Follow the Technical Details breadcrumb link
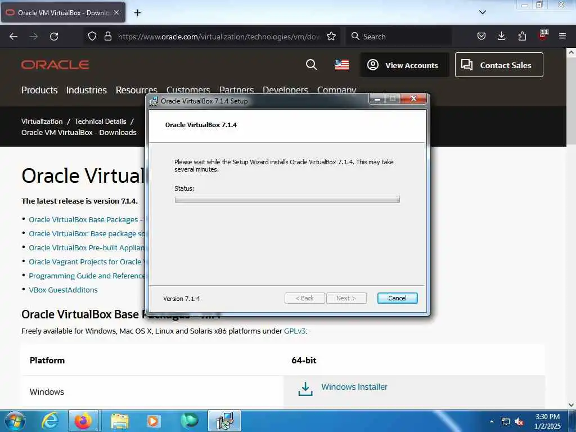The width and height of the screenshot is (576, 432). coord(100,121)
